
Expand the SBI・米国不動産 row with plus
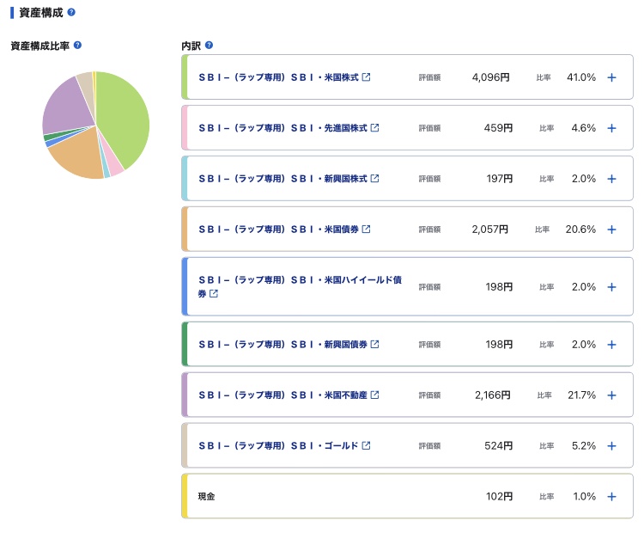tap(611, 395)
